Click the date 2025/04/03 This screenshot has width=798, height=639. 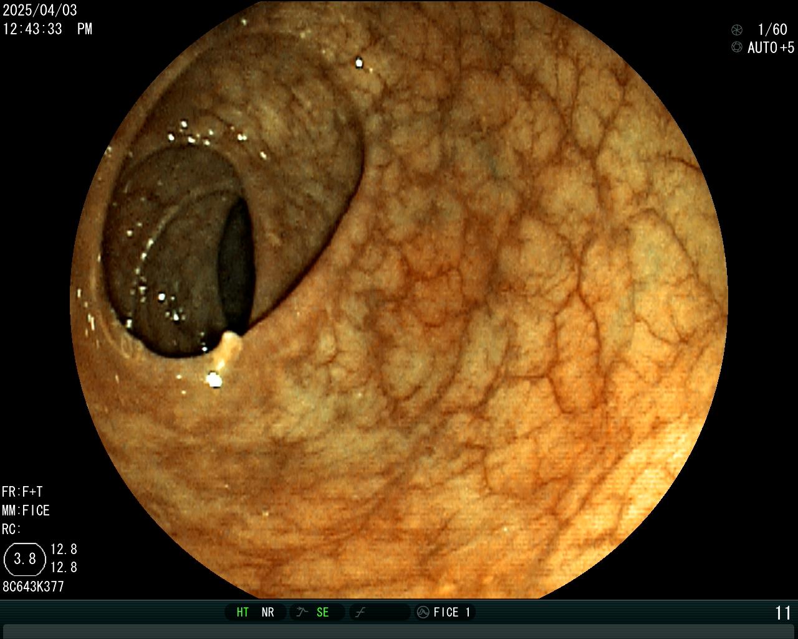(x=40, y=11)
